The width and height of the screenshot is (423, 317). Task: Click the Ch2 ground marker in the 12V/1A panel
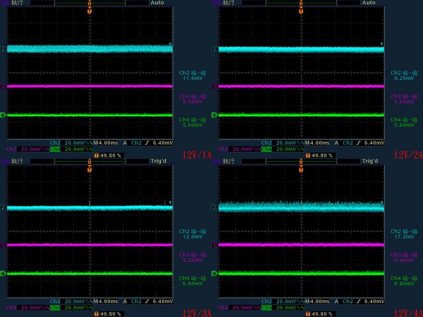3,49
